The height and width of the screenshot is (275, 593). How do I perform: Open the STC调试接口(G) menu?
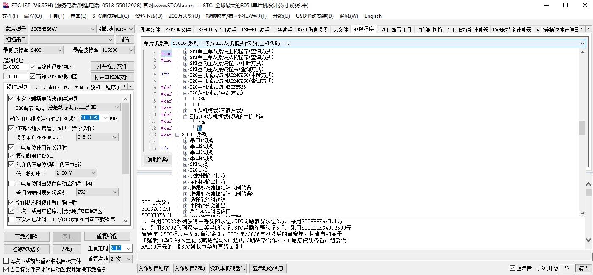pyautogui.click(x=111, y=16)
